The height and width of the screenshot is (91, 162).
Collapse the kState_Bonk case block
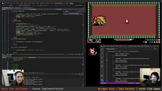8,22
